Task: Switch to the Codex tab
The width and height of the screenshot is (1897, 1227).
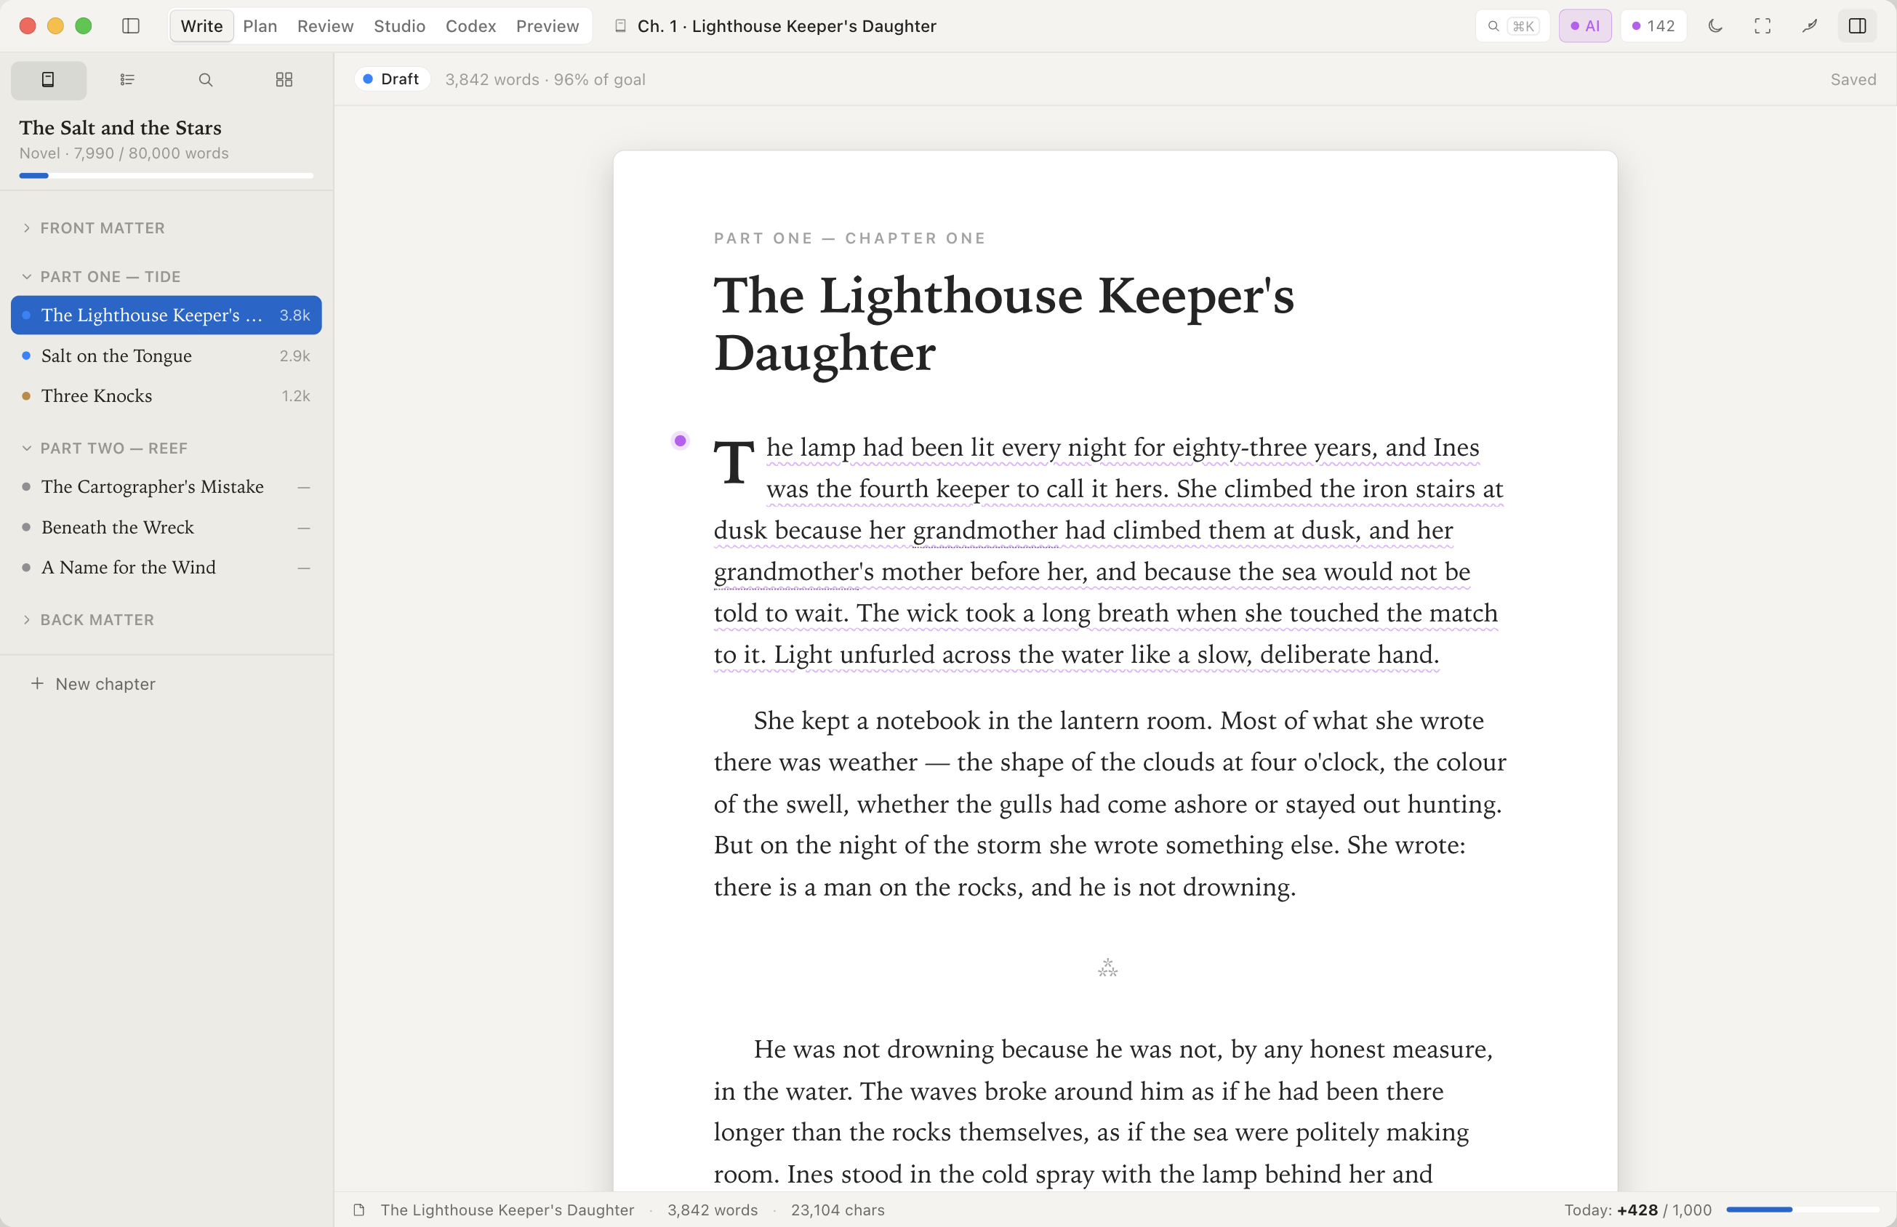Action: click(x=470, y=26)
